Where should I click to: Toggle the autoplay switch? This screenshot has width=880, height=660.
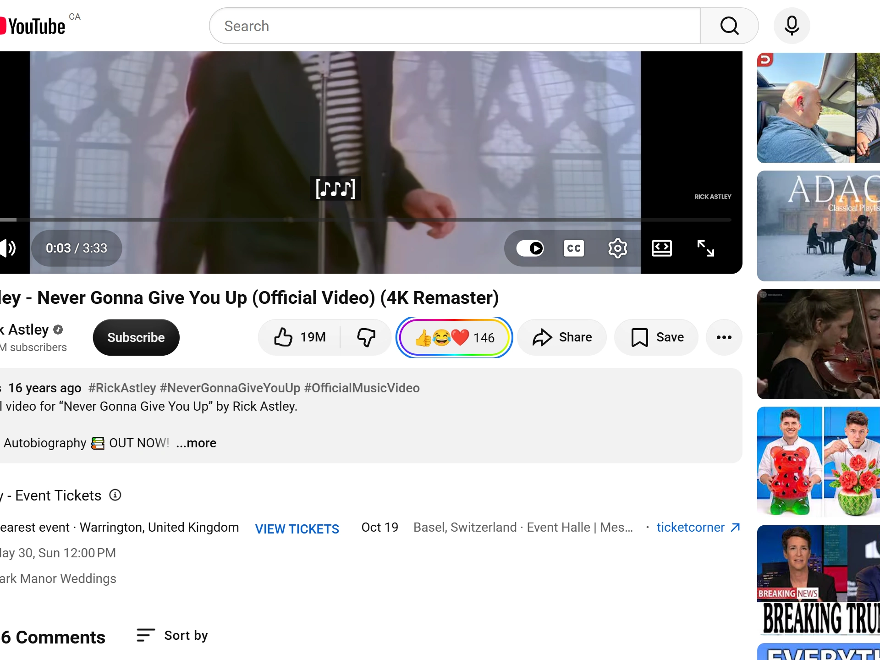point(530,248)
